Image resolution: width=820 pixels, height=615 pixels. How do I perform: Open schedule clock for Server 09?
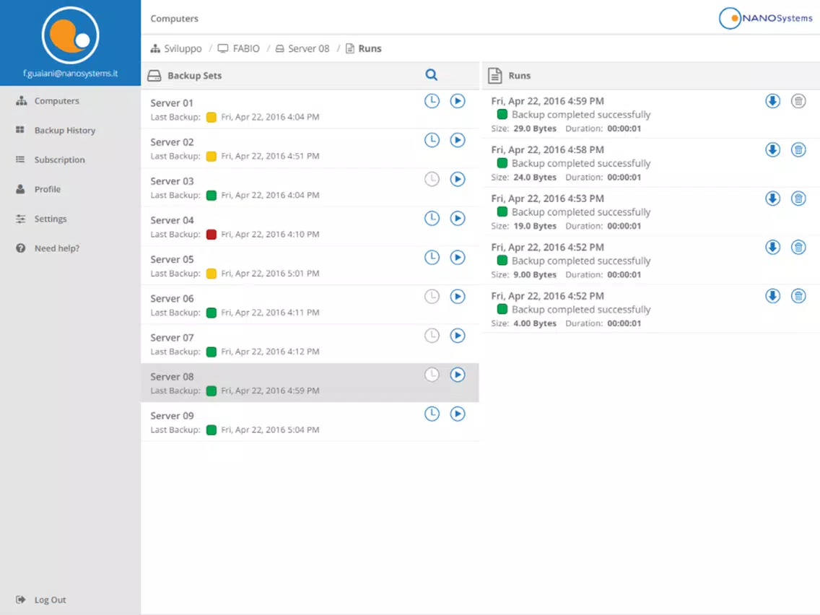click(432, 414)
